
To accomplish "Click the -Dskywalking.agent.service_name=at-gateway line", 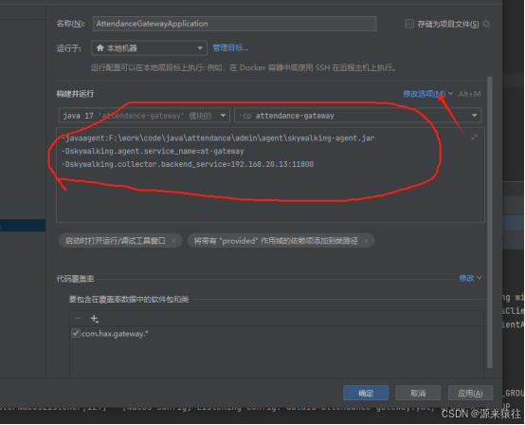I will tap(153, 151).
